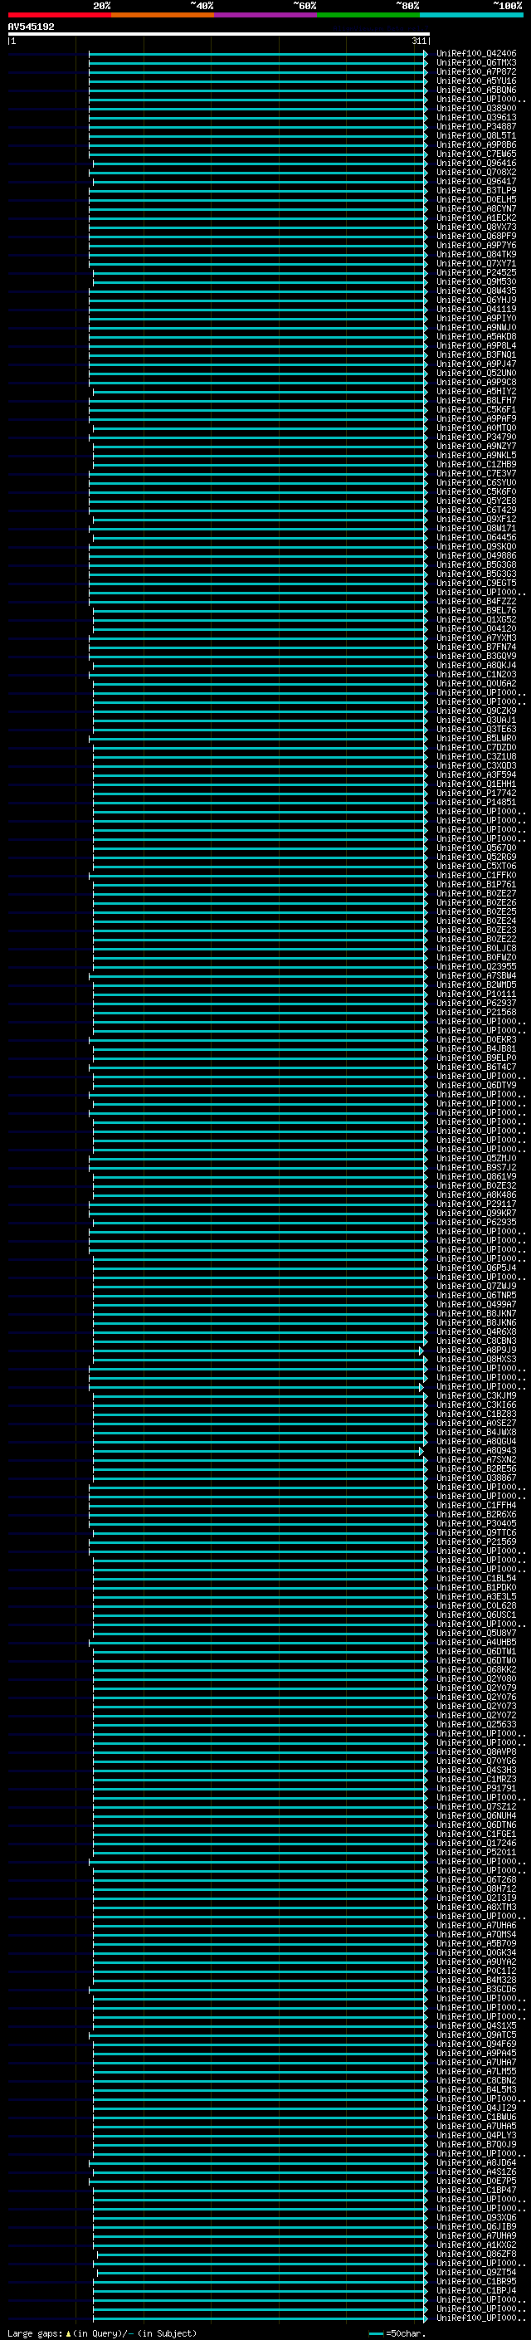531x2340 pixels.
Task: Click the cyan alignment bar for UniRef100_Q42406
Action: tap(256, 54)
